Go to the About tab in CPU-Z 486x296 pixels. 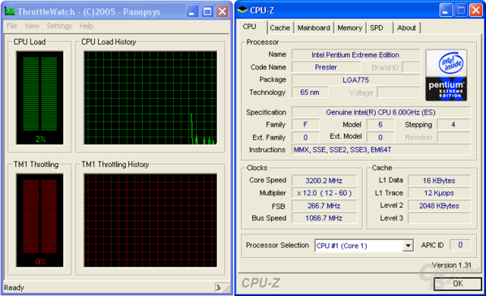tap(406, 28)
